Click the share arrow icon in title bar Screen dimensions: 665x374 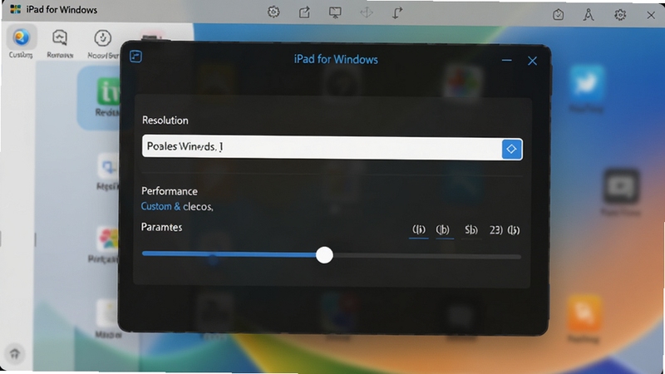304,12
